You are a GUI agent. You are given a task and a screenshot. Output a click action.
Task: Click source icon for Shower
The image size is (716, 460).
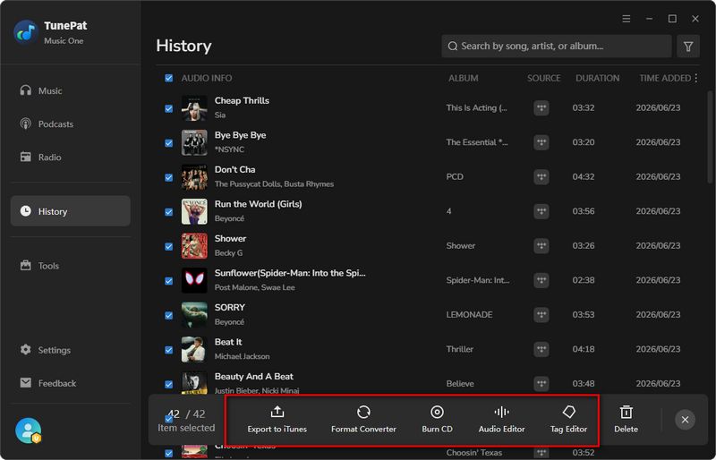coord(541,246)
